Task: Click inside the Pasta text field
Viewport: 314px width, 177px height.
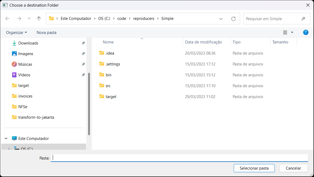Action: coord(159,158)
